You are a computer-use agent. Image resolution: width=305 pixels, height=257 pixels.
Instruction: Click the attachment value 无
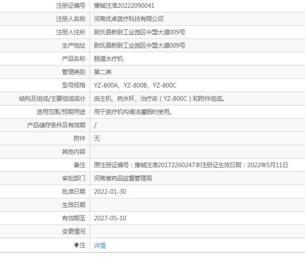click(x=96, y=138)
